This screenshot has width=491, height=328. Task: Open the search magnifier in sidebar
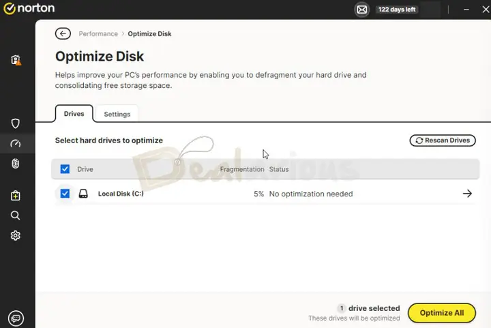point(15,215)
